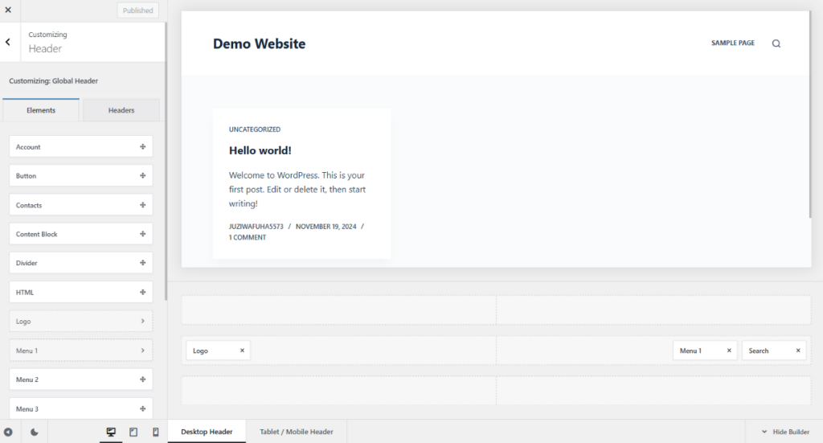Click the JUZIWAFUHA5573 author link
Screen dimensions: 823x443
(256, 227)
